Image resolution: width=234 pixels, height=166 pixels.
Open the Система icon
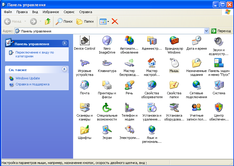point(219,85)
